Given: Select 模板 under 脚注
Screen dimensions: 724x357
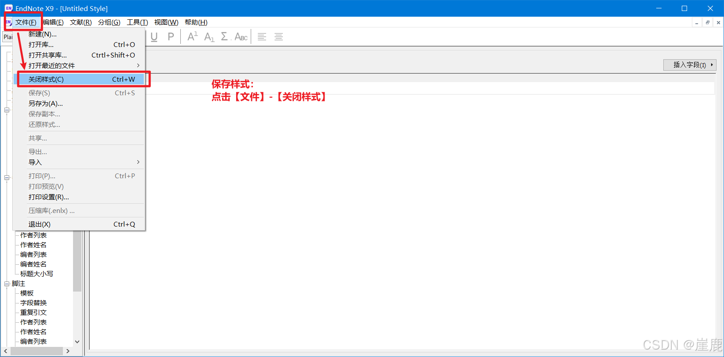Looking at the screenshot, I should [27, 293].
